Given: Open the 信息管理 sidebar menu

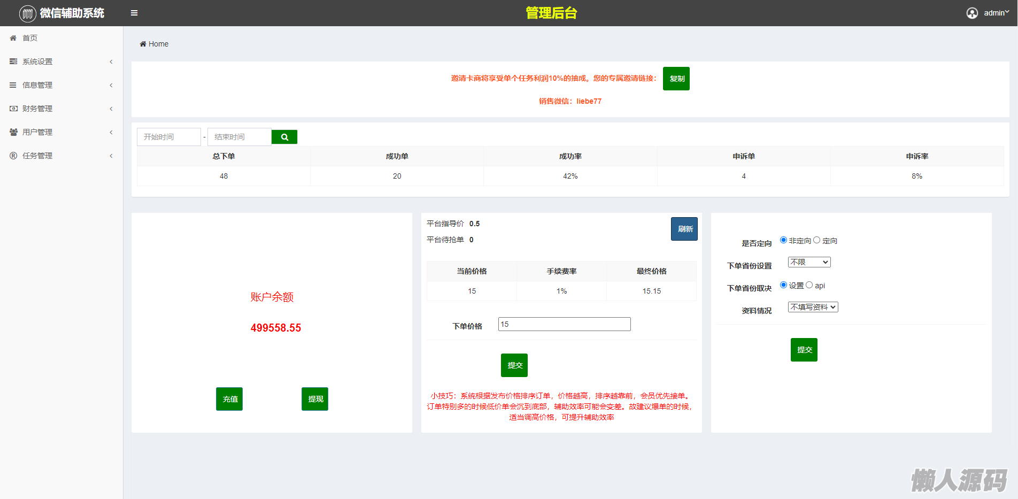Looking at the screenshot, I should point(37,85).
